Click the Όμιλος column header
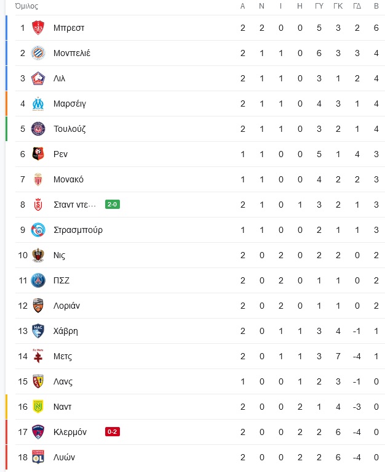385x472 pixels. [x=26, y=6]
